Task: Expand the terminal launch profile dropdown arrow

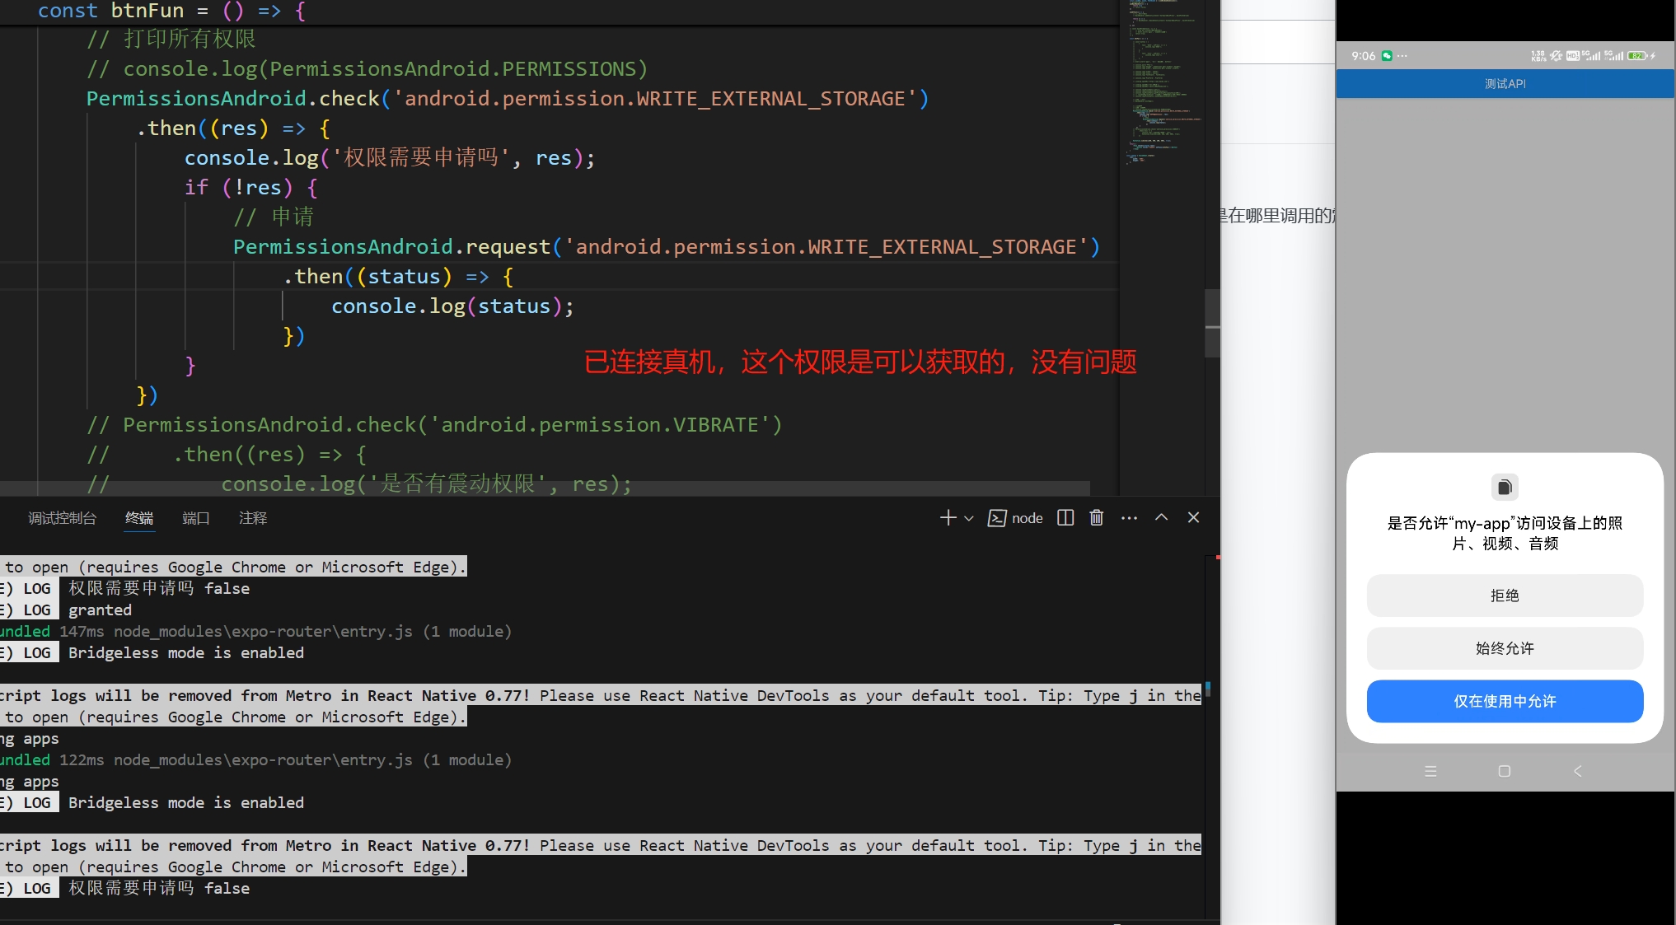Action: coord(969,519)
